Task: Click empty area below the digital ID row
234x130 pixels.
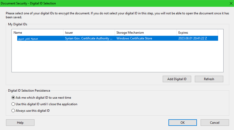Action: pos(118,57)
